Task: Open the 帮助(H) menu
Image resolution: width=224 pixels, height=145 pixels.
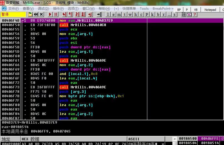Action: click(104, 9)
